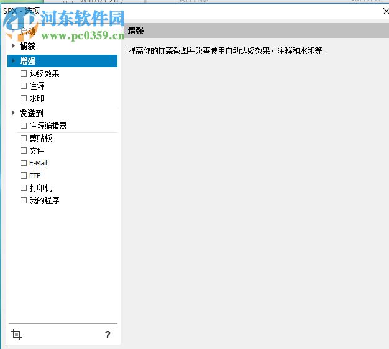Click the E-Mail label text

coord(38,163)
